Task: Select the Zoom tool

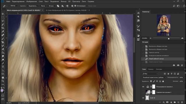Action: 3,81
